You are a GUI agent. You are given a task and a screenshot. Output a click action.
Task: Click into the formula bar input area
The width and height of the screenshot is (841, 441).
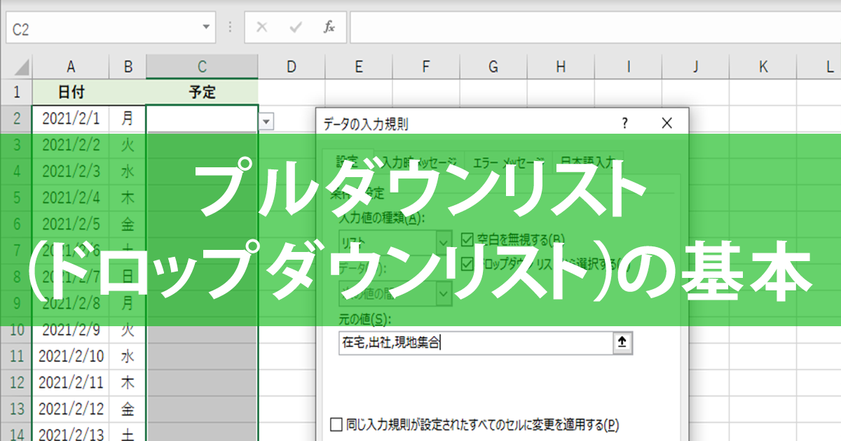(x=595, y=27)
